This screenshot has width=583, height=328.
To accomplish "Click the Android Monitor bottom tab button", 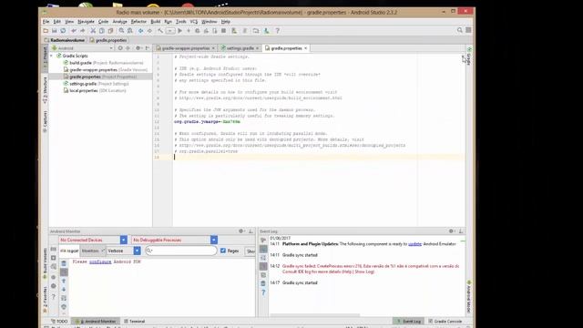I will pos(96,322).
